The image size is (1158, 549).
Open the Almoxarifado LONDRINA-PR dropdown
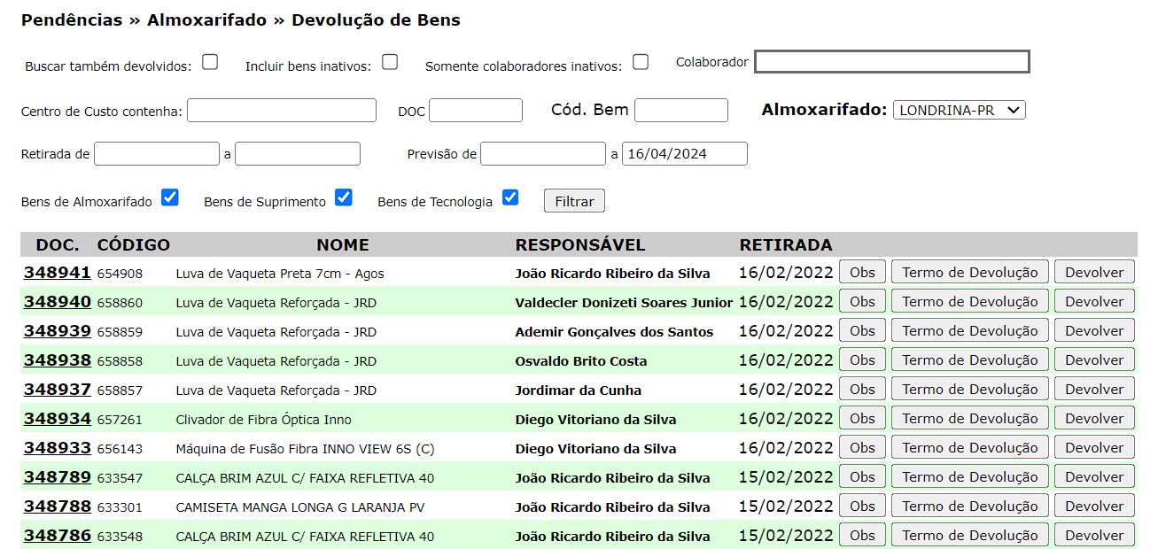pos(959,110)
